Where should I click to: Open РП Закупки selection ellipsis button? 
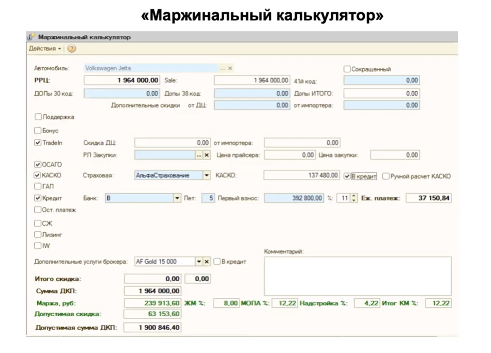pos(199,155)
